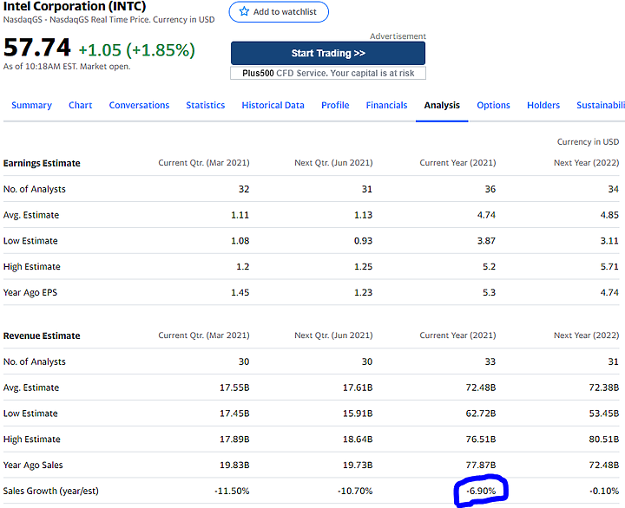The width and height of the screenshot is (625, 508).
Task: Click the Year Ago EPS row label
Action: [30, 293]
